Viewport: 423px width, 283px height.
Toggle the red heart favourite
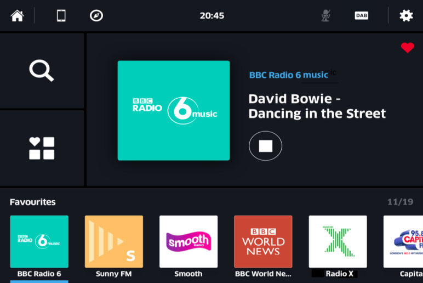[407, 48]
